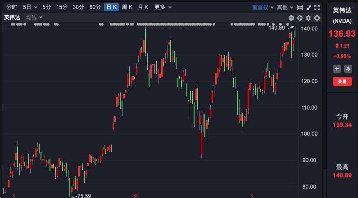Click the 140.89 high price label
Image resolution: width=358 pixels, height=198 pixels.
[x=276, y=28]
